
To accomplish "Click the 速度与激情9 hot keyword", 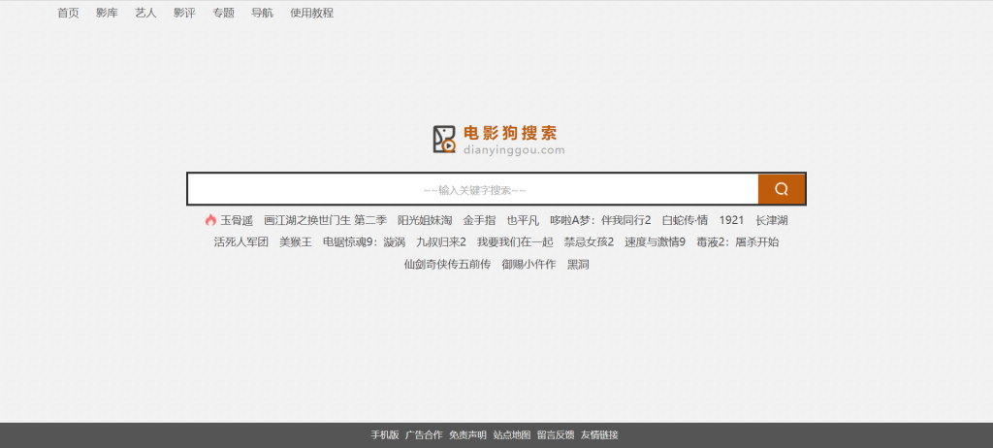I will (x=655, y=242).
